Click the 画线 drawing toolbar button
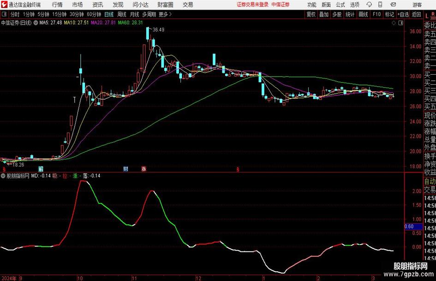The height and width of the screenshot is (281, 436). tap(363, 14)
